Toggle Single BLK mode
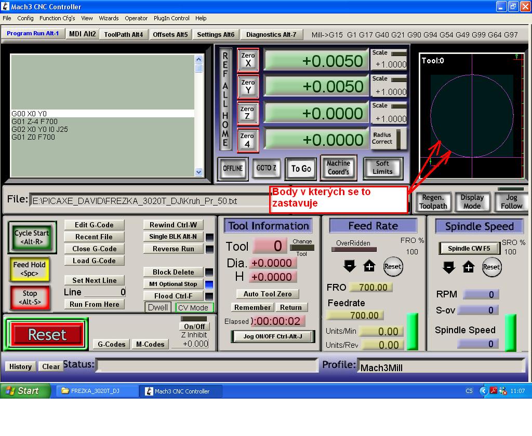The image size is (532, 436). tap(173, 237)
